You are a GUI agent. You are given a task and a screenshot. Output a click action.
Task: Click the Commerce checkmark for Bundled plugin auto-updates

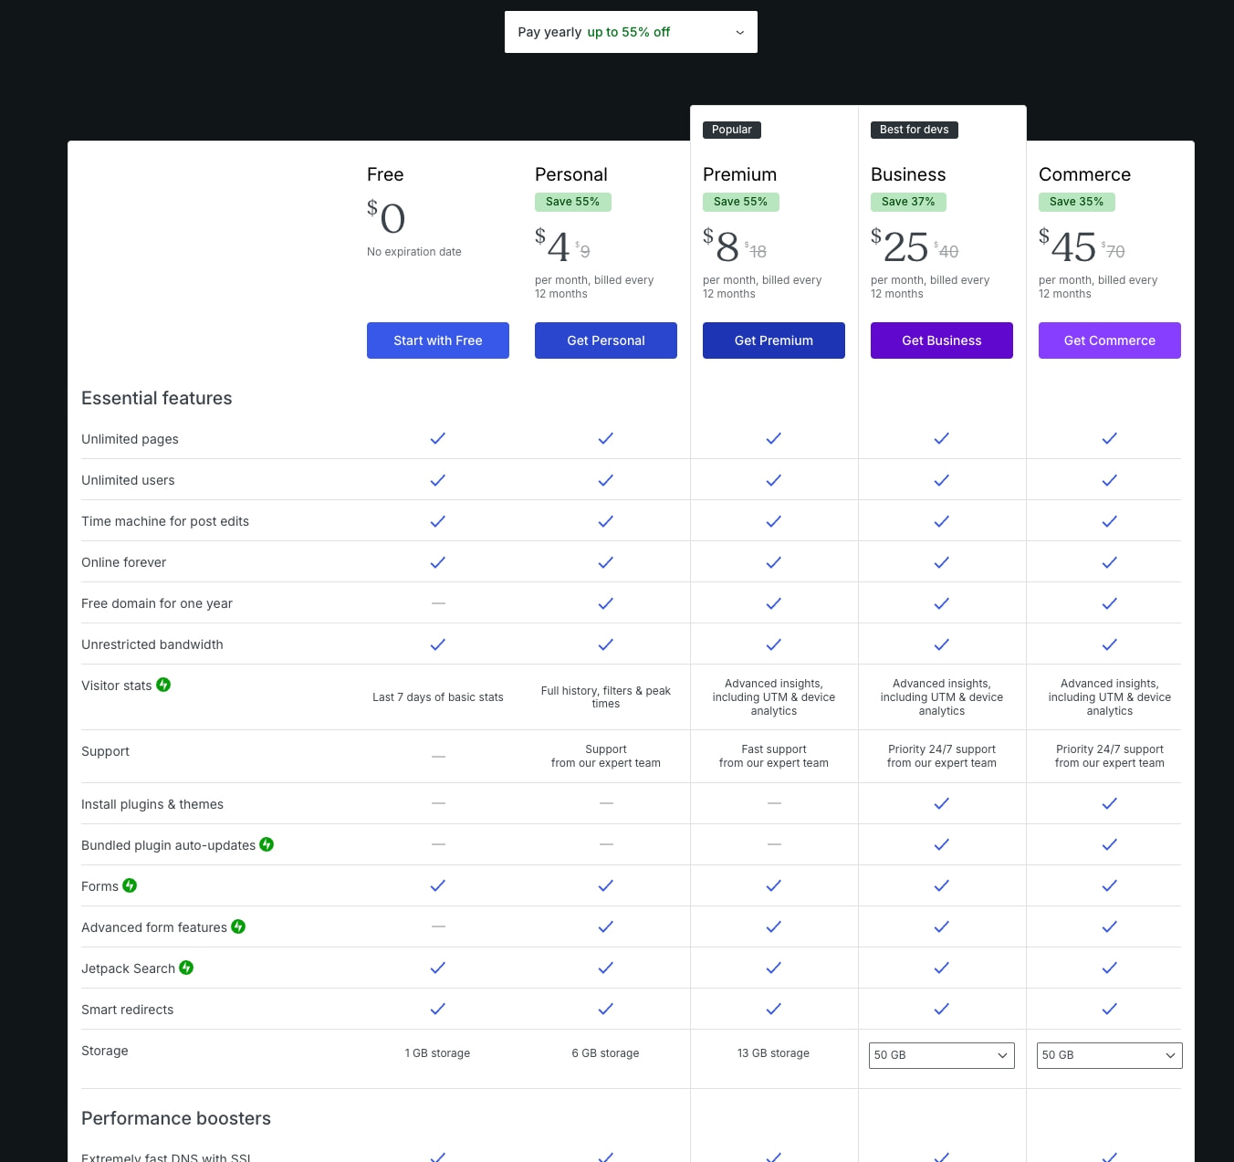(x=1110, y=844)
